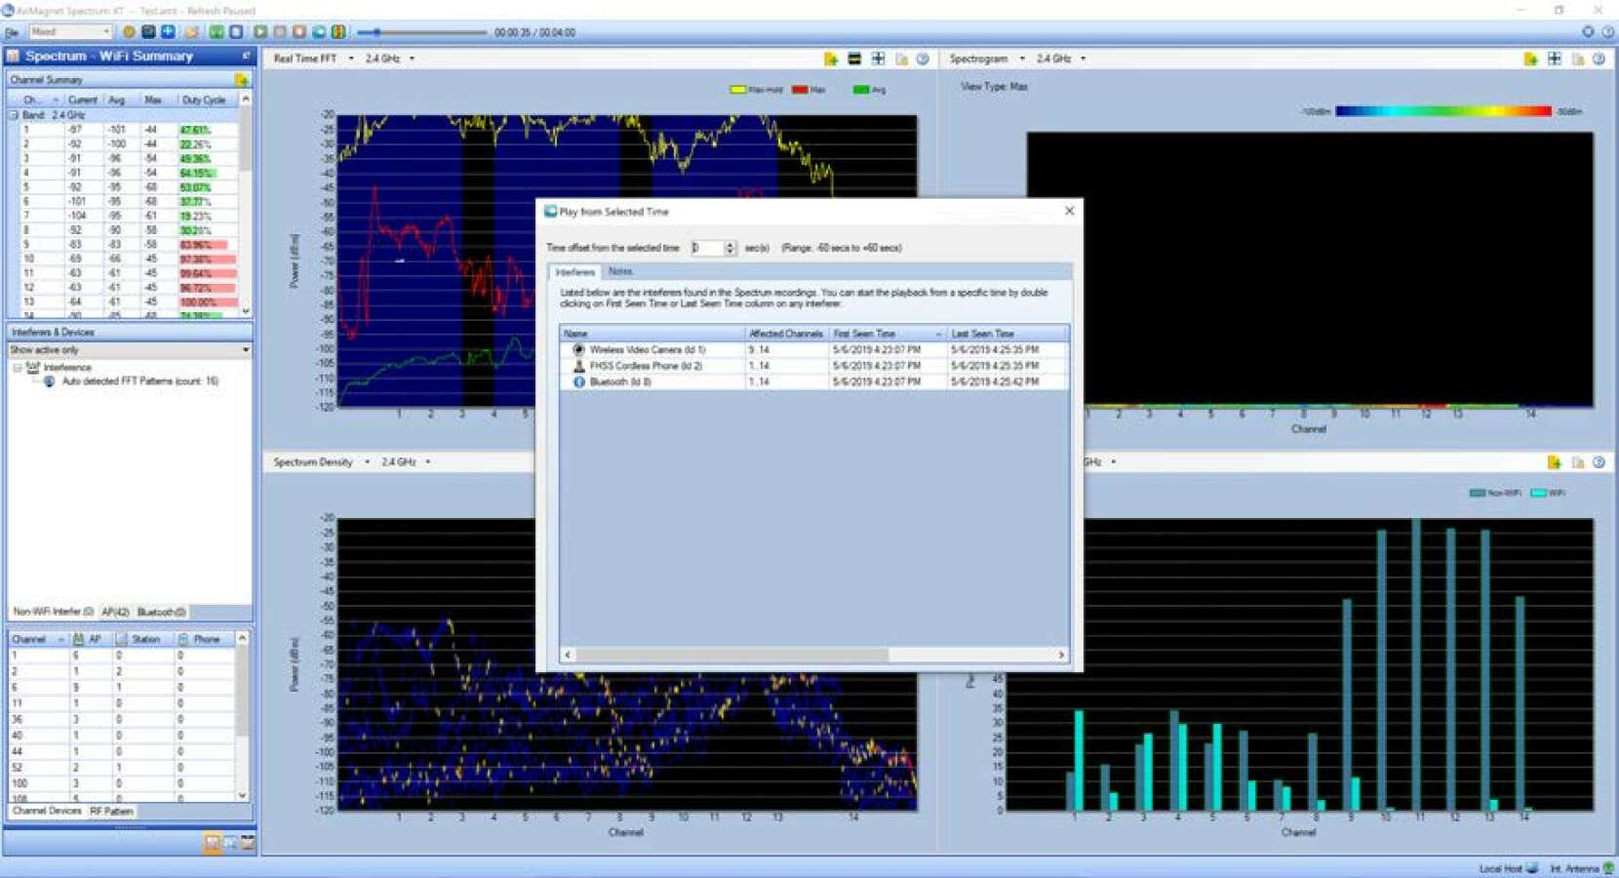This screenshot has width=1619, height=878.
Task: Open the Spectrogram 2.4 GHz band dropdown
Action: click(x=1083, y=59)
